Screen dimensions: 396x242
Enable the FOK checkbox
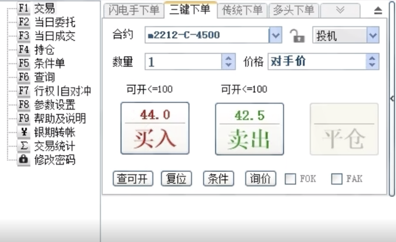[x=290, y=179]
